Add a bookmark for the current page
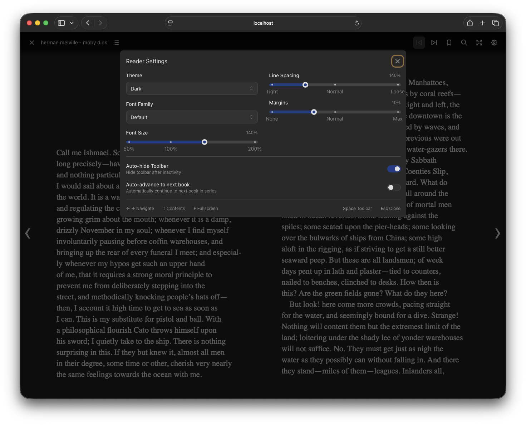526x425 pixels. click(449, 42)
